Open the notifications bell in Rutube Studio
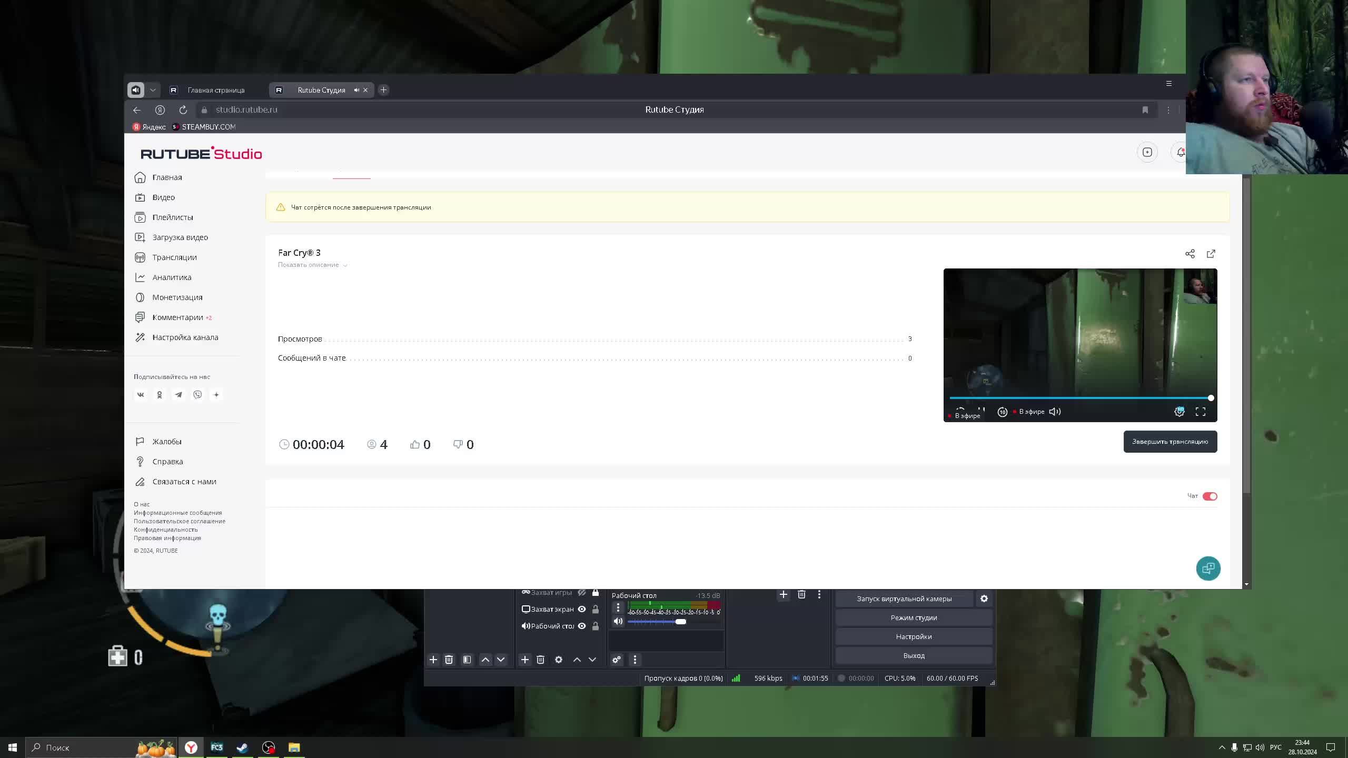Viewport: 1348px width, 758px height. point(1181,152)
